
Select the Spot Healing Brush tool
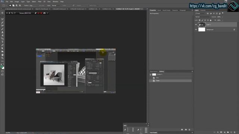(x=2, y=26)
